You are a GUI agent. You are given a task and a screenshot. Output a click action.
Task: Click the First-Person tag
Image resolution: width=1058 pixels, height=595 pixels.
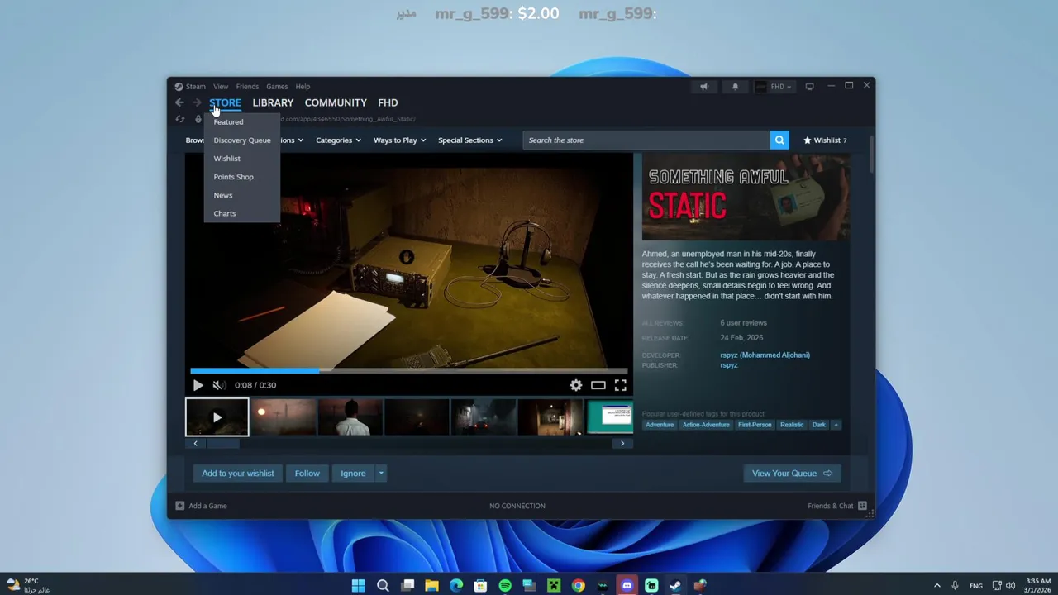pyautogui.click(x=755, y=425)
